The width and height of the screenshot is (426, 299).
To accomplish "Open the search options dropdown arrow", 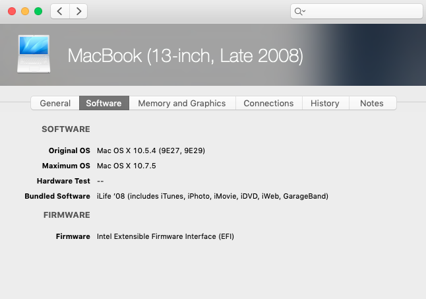I will click(304, 11).
